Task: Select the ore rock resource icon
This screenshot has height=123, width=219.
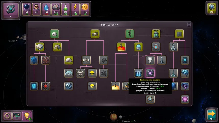Action: coord(56,9)
